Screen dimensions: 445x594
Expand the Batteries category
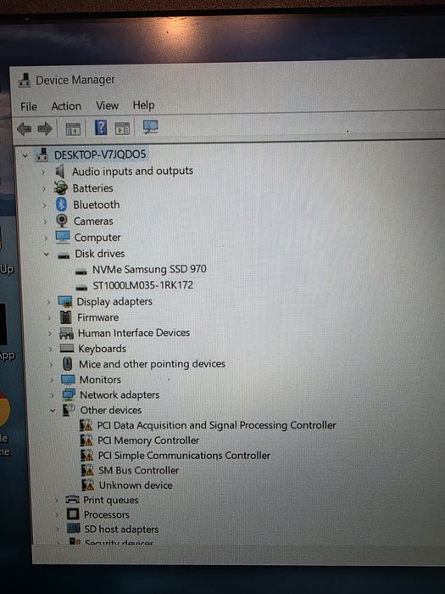pos(44,188)
